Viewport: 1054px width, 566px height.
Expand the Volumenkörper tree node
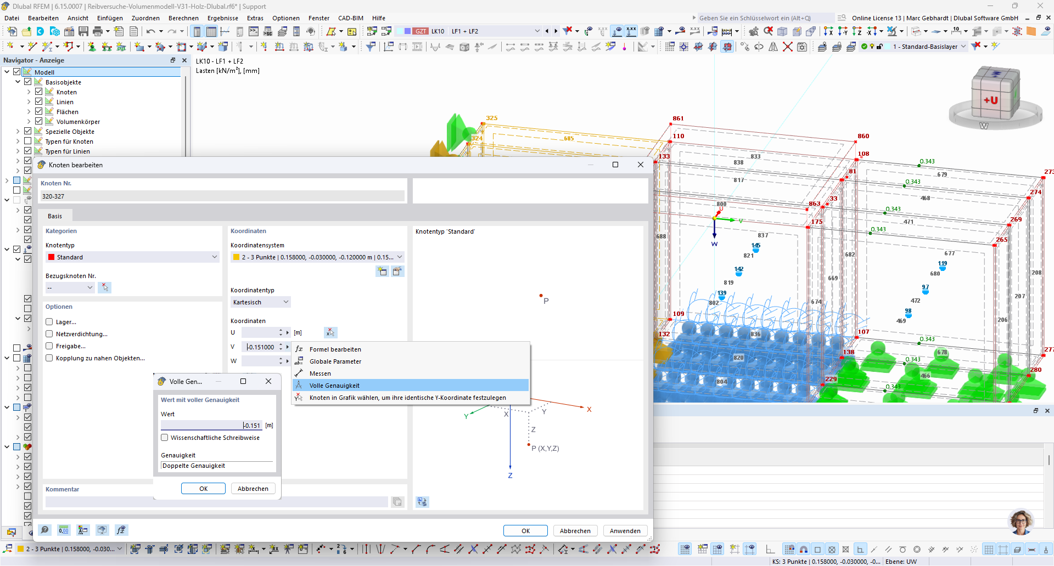pos(29,121)
